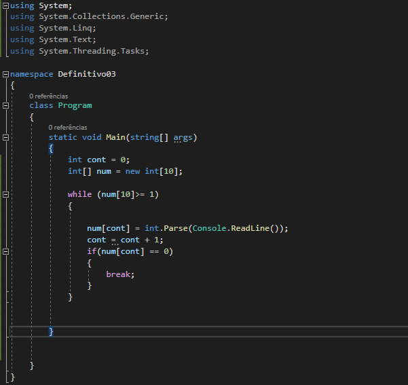Click int.Parse in the assignment line
This screenshot has height=385, width=408.
[166, 228]
